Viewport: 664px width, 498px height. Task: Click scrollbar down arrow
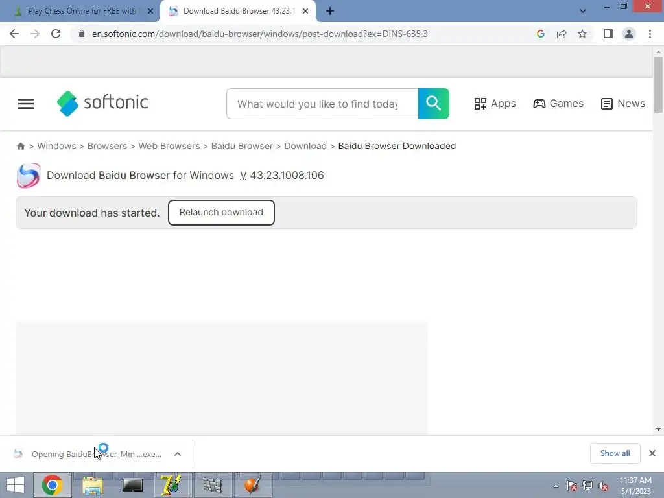658,429
